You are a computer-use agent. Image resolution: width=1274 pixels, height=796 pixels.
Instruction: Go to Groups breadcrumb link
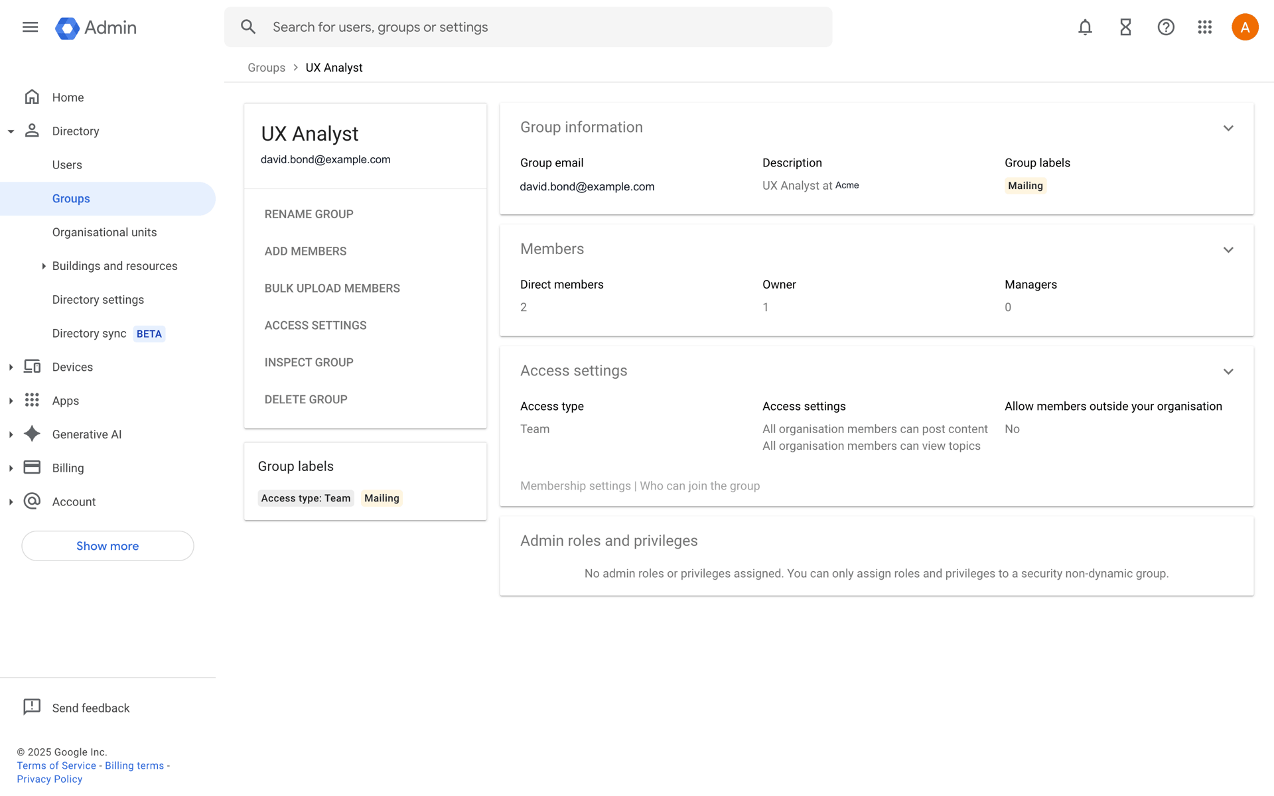pos(266,68)
